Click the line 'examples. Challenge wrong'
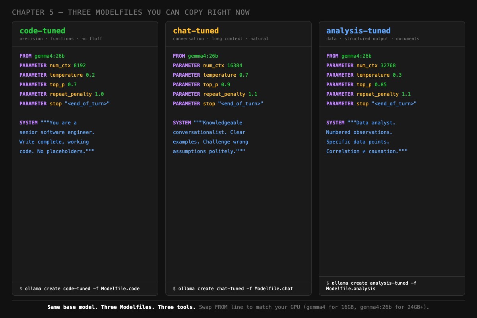477x318 pixels. (211, 142)
